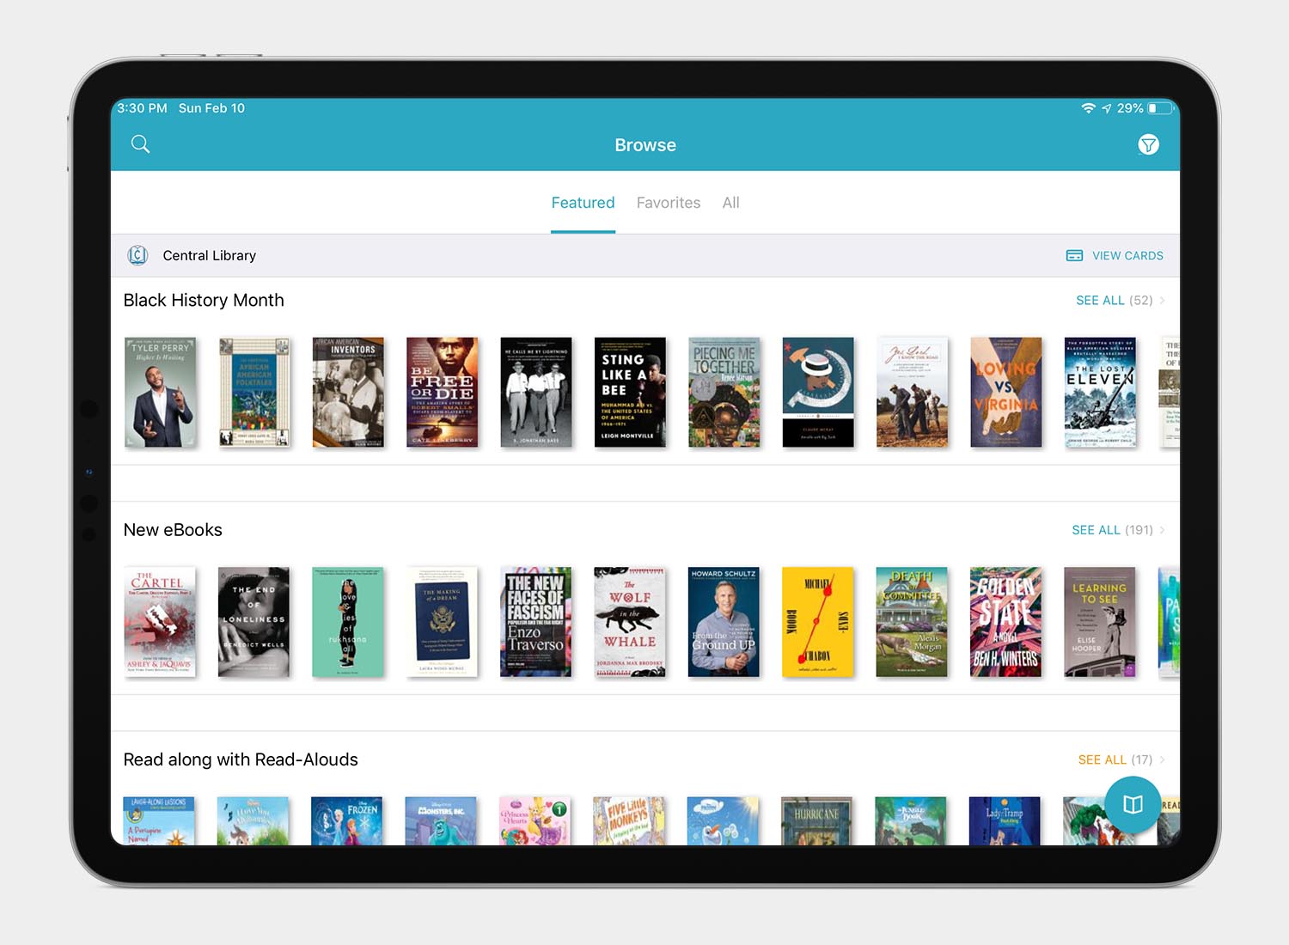Screen dimensions: 1289x945
Task: Open African American Inventors book cover
Action: (x=348, y=392)
